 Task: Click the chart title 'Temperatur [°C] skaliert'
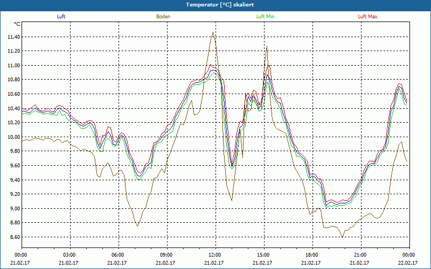tap(215, 4)
